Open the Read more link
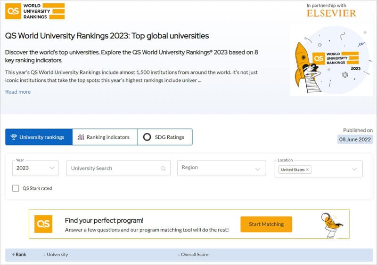The image size is (377, 265). tap(18, 92)
